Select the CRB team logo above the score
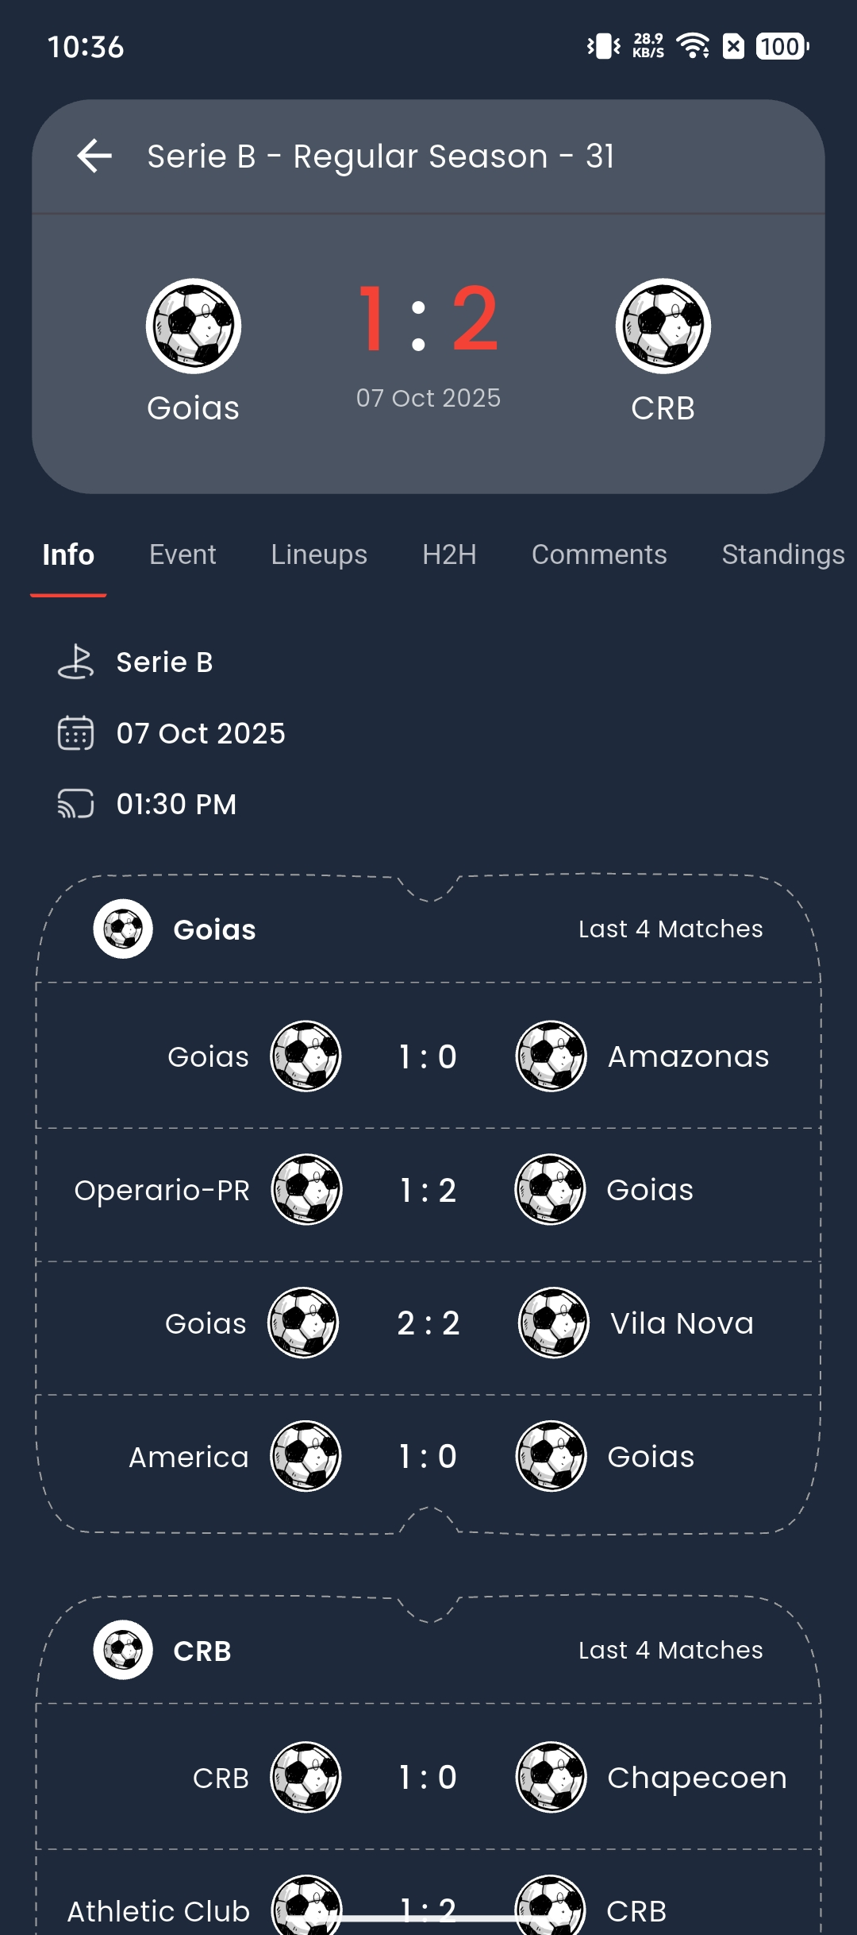The image size is (857, 1935). point(663,326)
